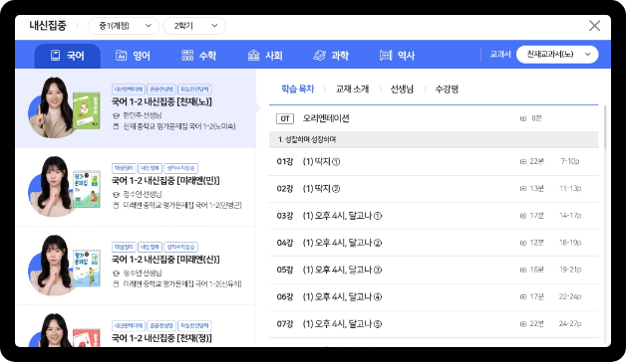This screenshot has width=626, height=362.
Task: Click the 24-27p page range of 07강
Action: pyautogui.click(x=570, y=324)
